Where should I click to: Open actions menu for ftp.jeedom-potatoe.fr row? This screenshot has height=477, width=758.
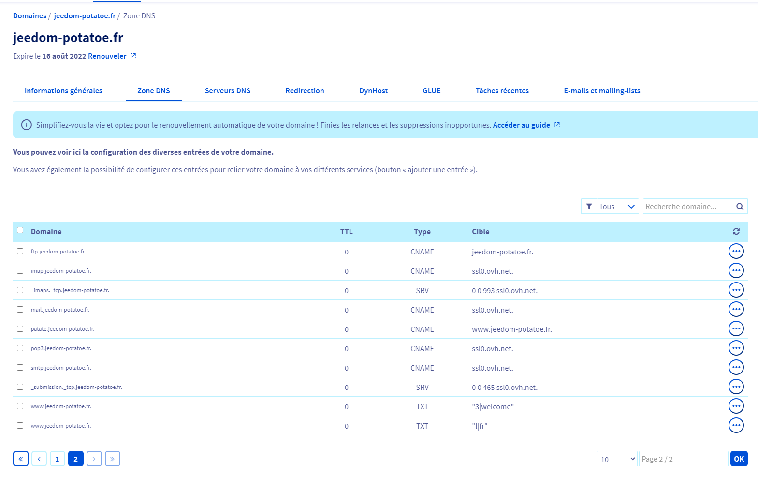736,252
